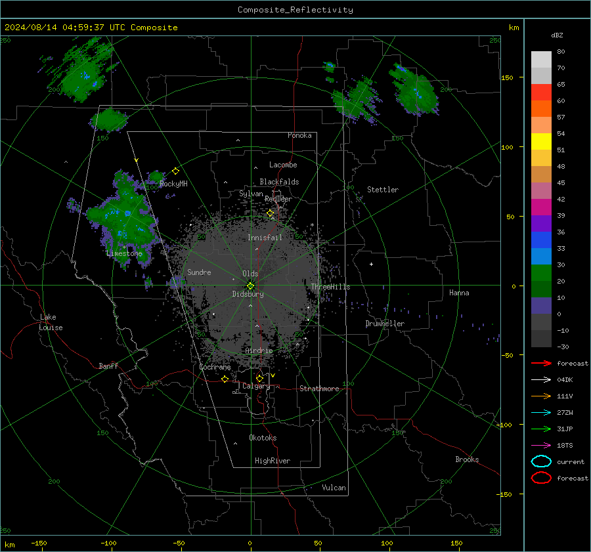The width and height of the screenshot is (591, 552).
Task: Click the Sundre label
Action: tap(199, 272)
